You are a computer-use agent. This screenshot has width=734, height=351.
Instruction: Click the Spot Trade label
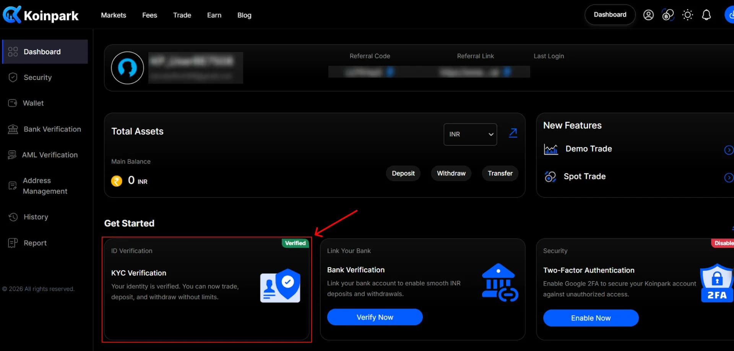click(585, 176)
